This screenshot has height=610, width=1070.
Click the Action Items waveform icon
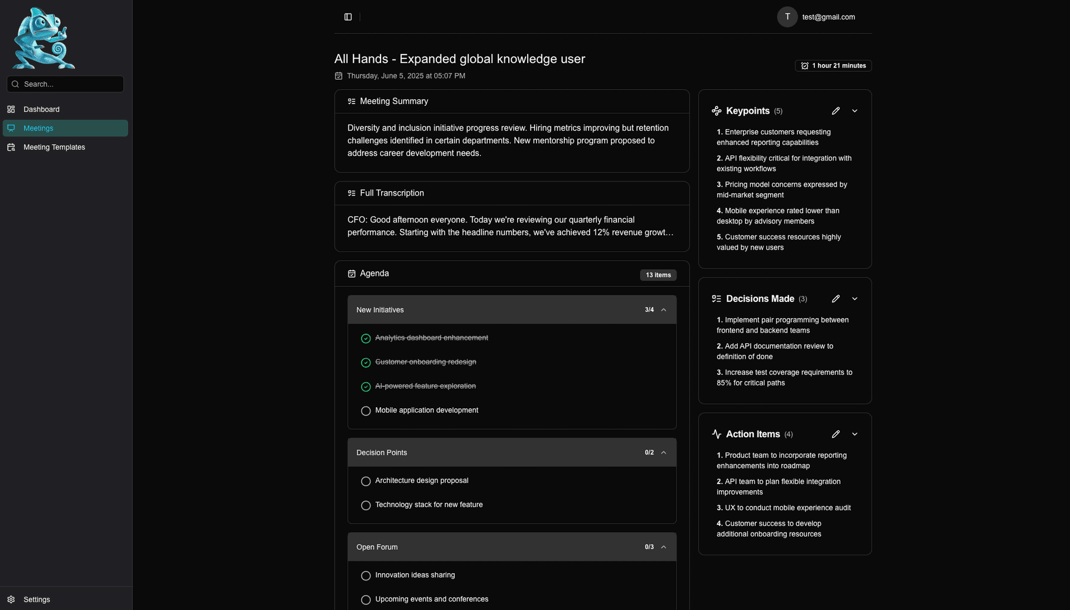click(717, 434)
